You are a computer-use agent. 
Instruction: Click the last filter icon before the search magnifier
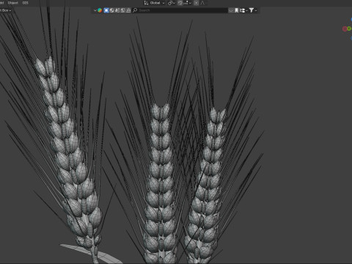(128, 10)
